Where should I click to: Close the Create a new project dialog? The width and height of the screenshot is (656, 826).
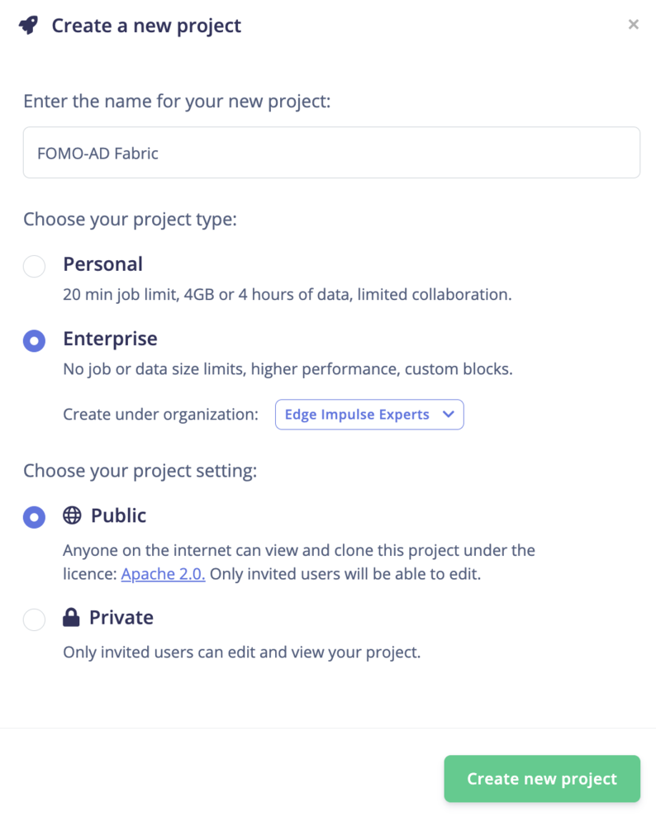point(634,24)
